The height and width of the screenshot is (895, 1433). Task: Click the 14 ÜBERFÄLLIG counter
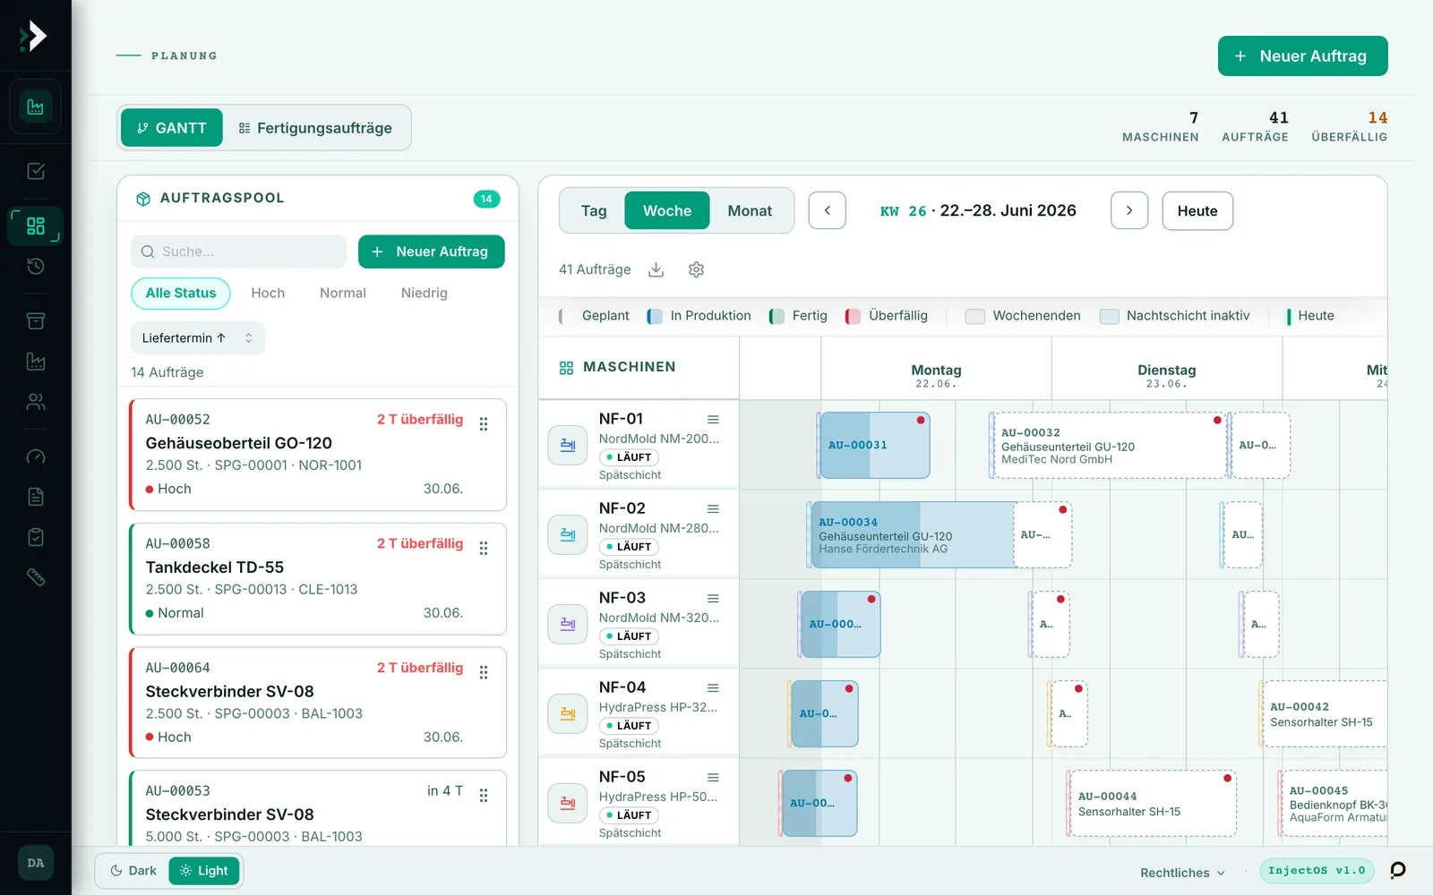[1350, 126]
